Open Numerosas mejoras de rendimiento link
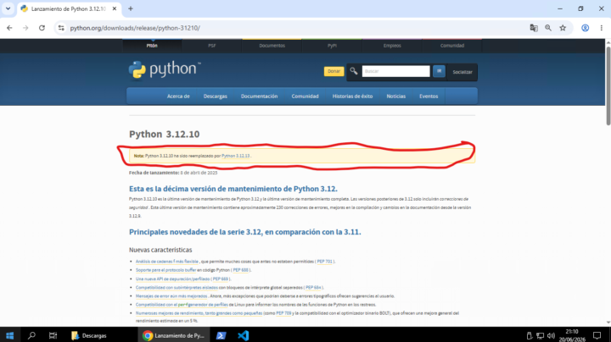The height and width of the screenshot is (342, 611). click(199, 313)
